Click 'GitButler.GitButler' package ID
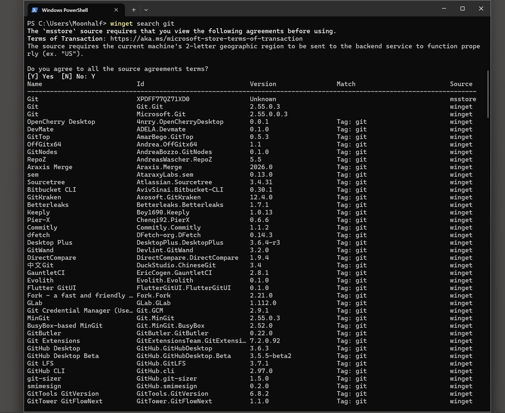Image resolution: width=505 pixels, height=413 pixels. 172,333
